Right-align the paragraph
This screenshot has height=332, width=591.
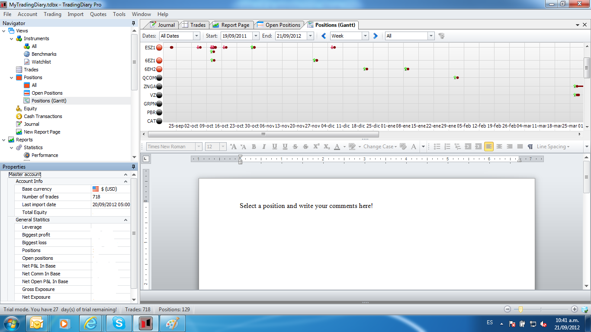510,147
